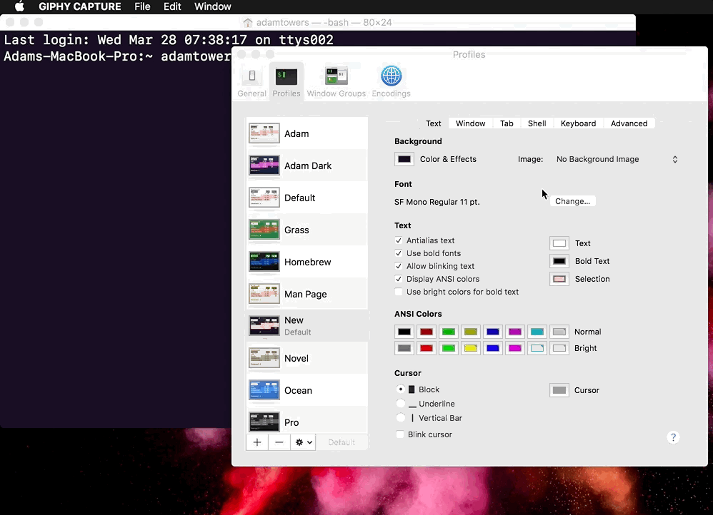Image resolution: width=713 pixels, height=515 pixels.
Task: Toggle Use bold fonts checkbox
Action: pos(399,253)
